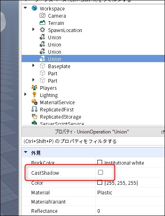Screen dimensions: 165x216
Task: Select the highlighted Union item
Action: coord(54,59)
